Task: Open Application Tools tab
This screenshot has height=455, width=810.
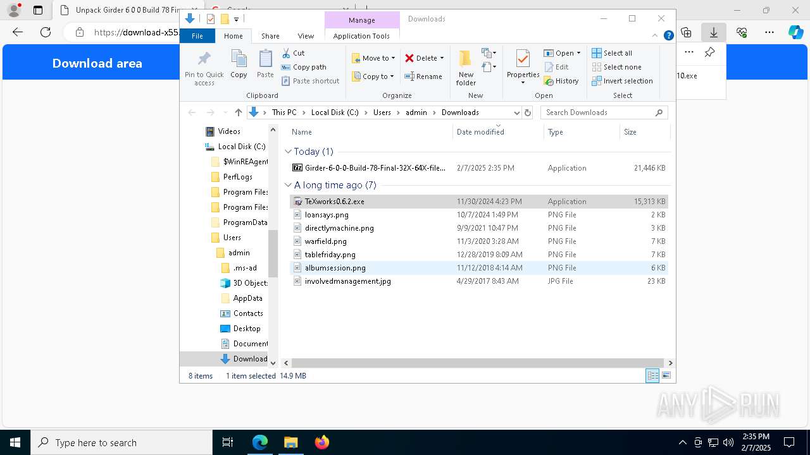Action: point(361,36)
